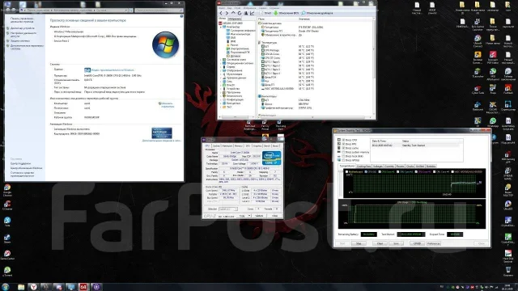The image size is (518, 291).
Task: Switch to Cooling Fans tab in Stability Test
Action: coord(363,167)
